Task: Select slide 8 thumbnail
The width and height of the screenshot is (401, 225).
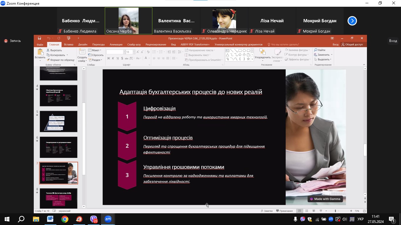Action: [x=59, y=198]
